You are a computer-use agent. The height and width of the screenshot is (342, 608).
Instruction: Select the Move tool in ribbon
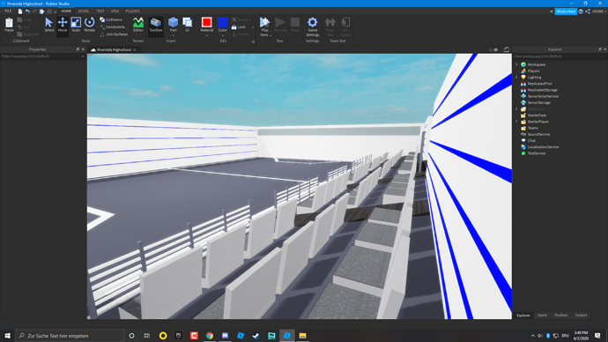[63, 25]
